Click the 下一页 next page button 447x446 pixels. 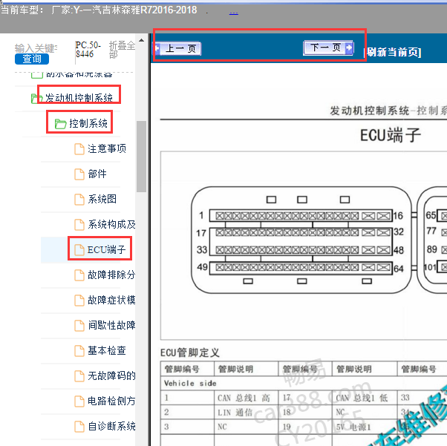click(328, 47)
